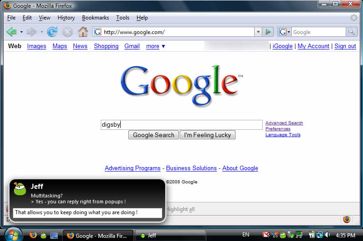The height and width of the screenshot is (241, 363).
Task: Click the Firefox icon in the status bar
Action: click(x=347, y=219)
